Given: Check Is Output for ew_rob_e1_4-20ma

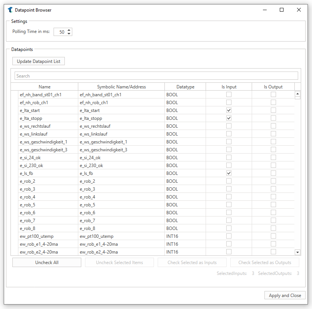Looking at the screenshot, I should [x=273, y=244].
